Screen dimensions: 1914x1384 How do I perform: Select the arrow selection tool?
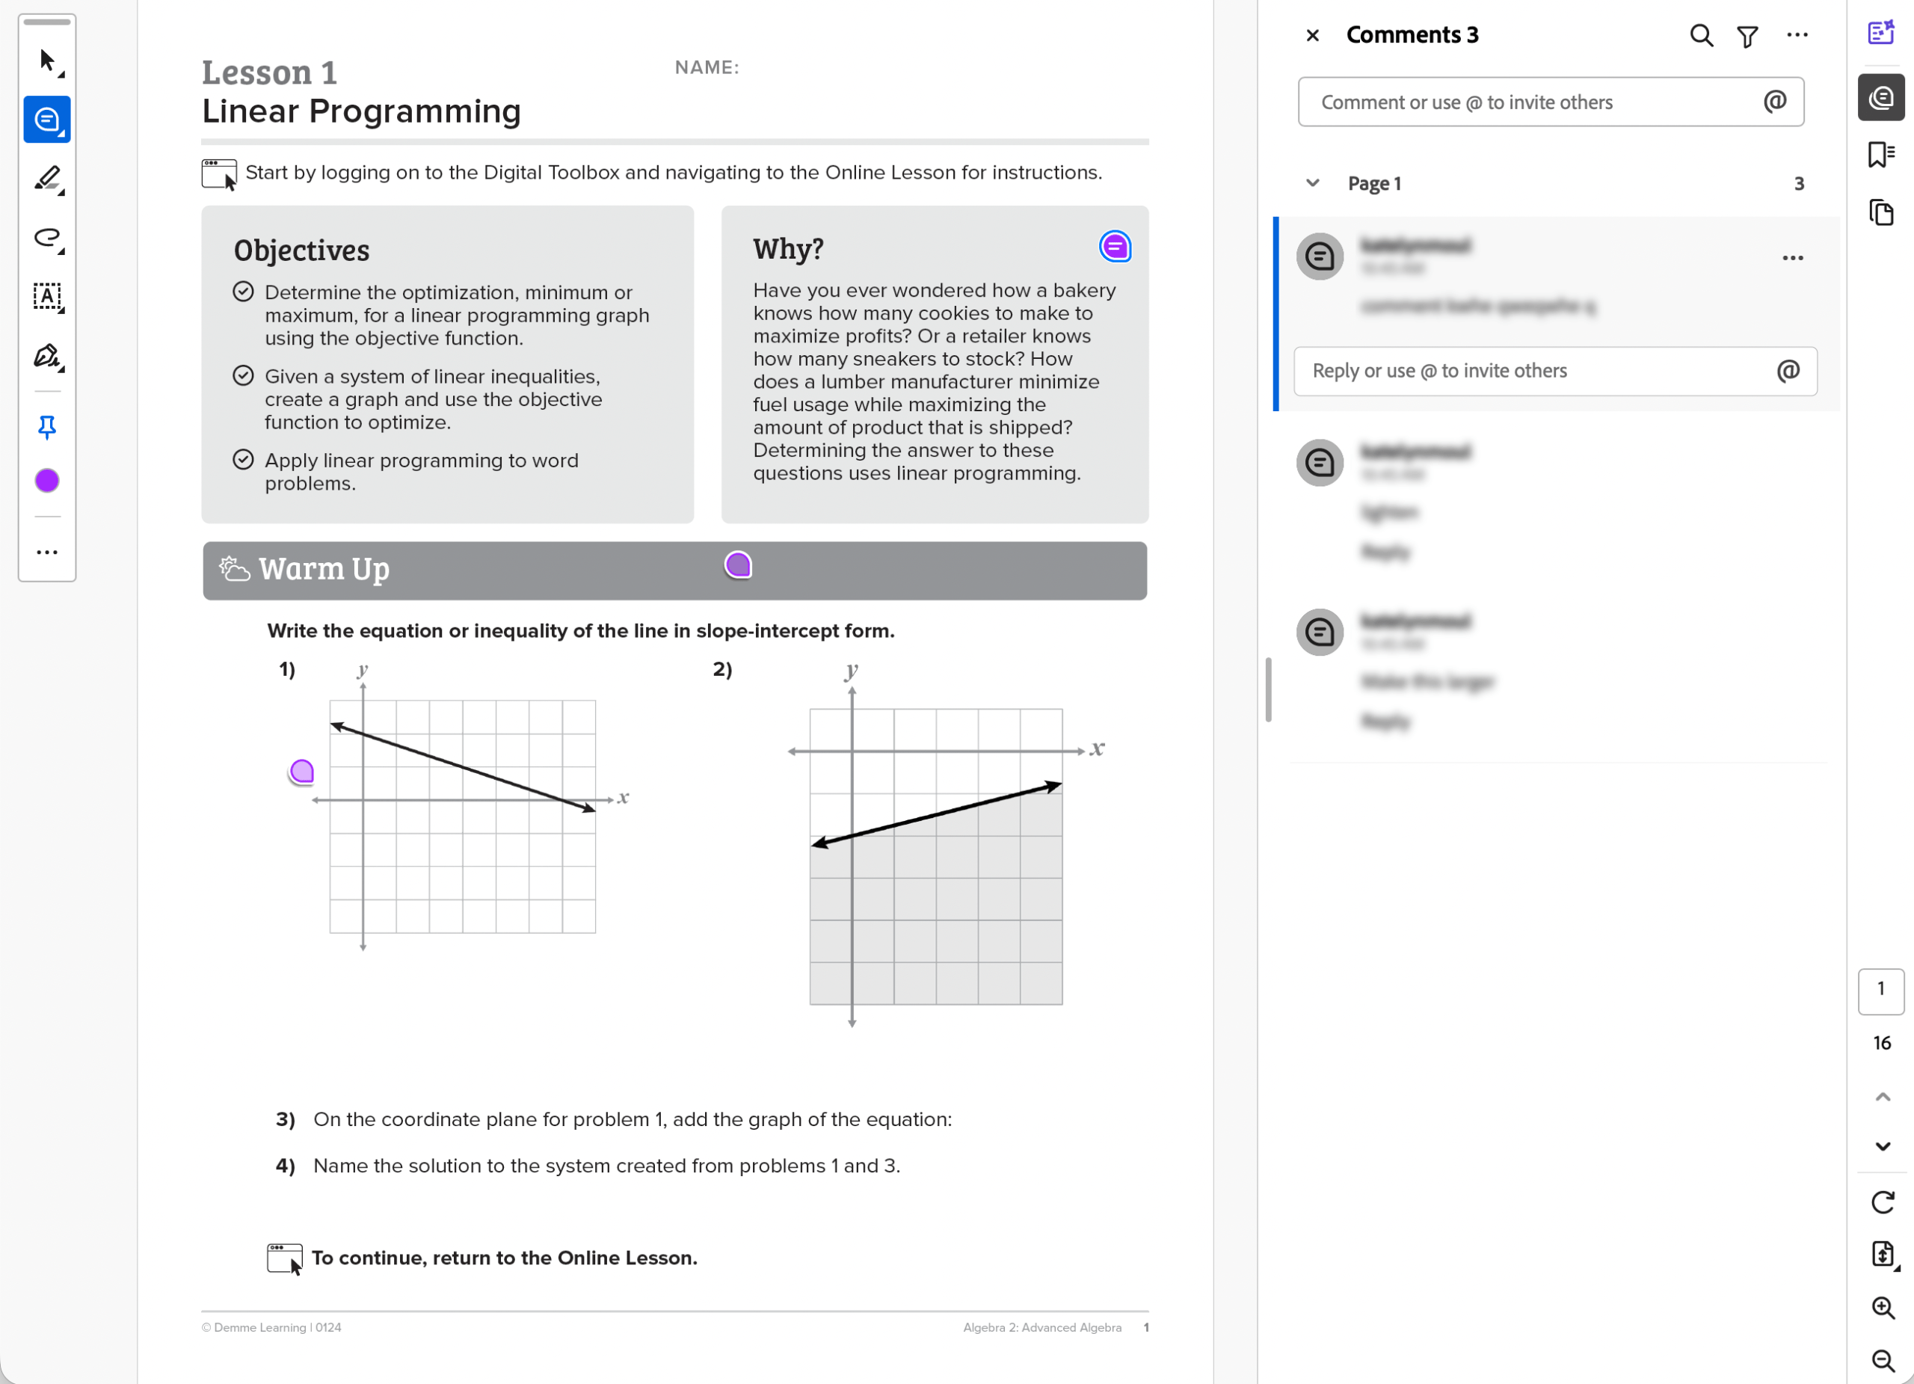point(47,61)
